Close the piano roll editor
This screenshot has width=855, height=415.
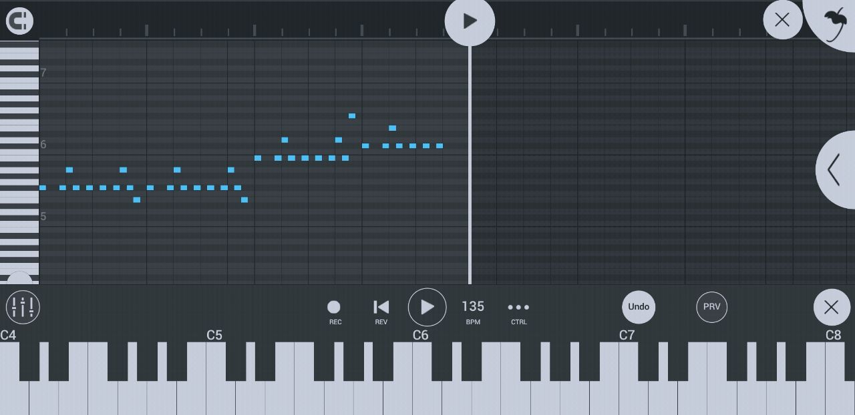[782, 20]
